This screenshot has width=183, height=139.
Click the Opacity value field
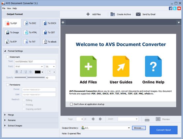51,78
